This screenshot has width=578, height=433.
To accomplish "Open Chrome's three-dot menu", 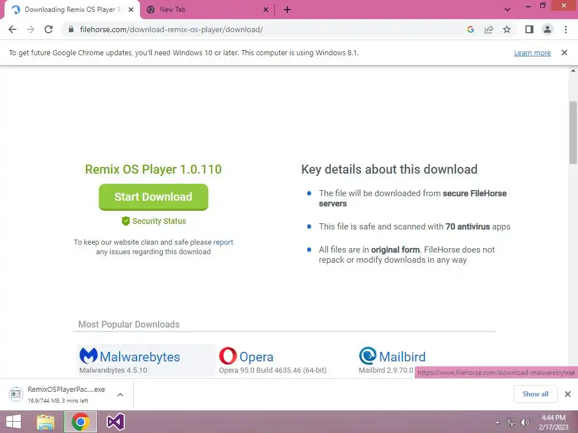I will pyautogui.click(x=566, y=29).
